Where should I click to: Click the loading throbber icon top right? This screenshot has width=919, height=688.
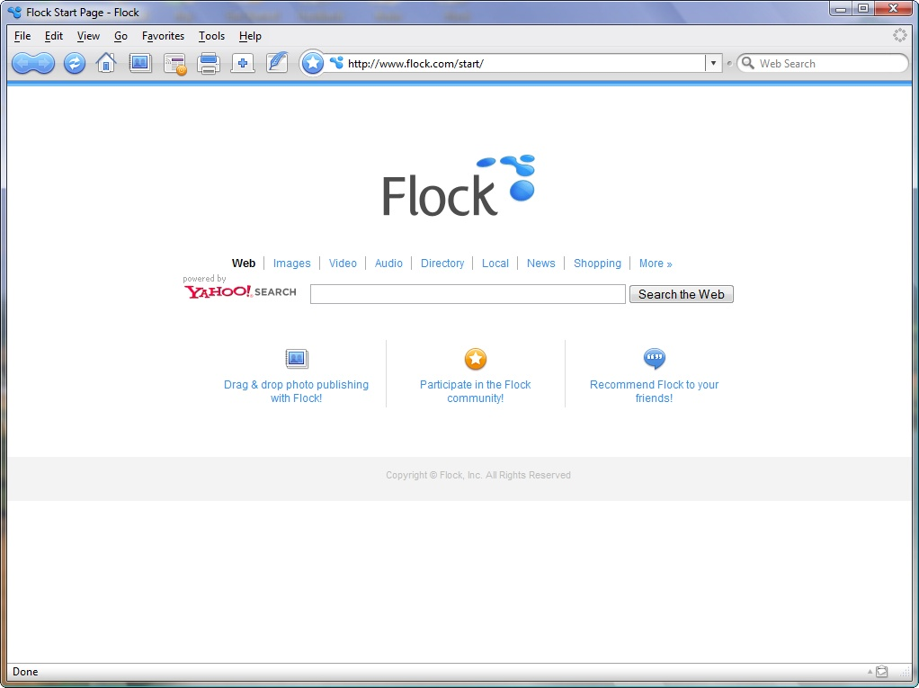coord(899,35)
